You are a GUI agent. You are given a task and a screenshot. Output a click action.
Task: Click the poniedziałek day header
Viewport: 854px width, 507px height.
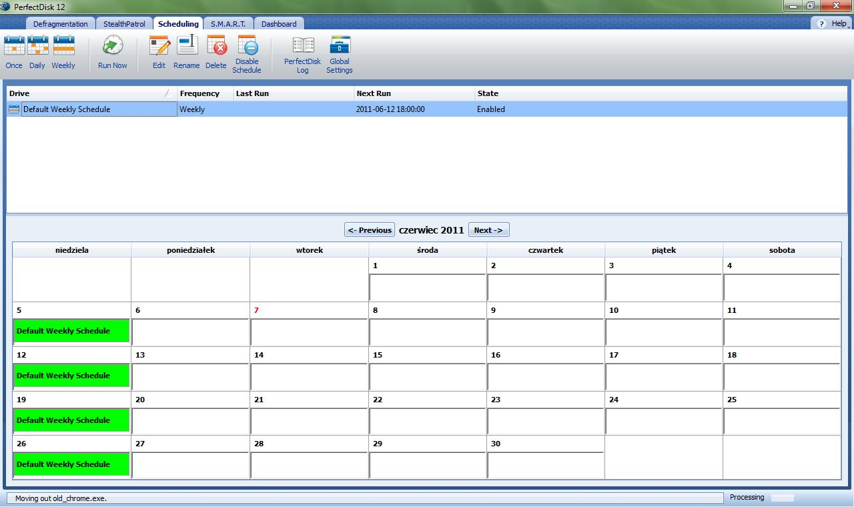pos(191,250)
